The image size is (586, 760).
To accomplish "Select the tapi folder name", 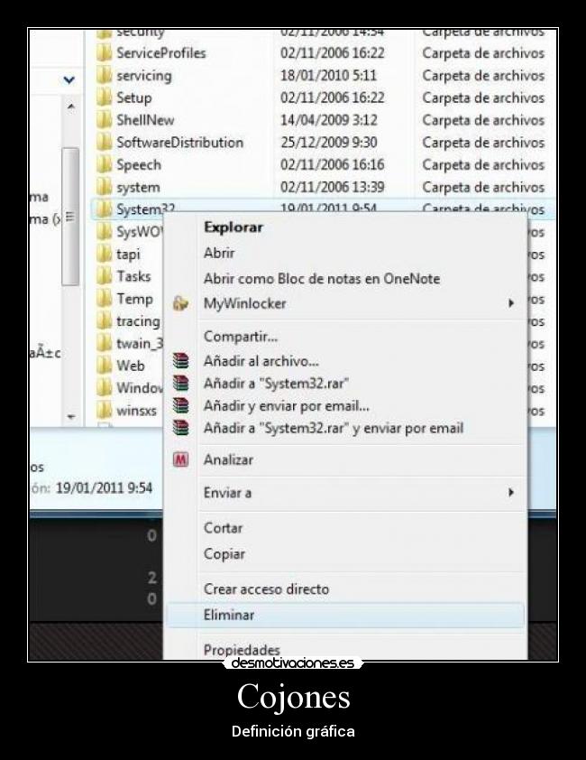I will click(x=128, y=255).
